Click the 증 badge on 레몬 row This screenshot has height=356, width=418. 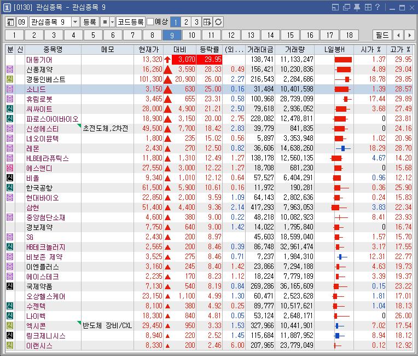[10, 148]
